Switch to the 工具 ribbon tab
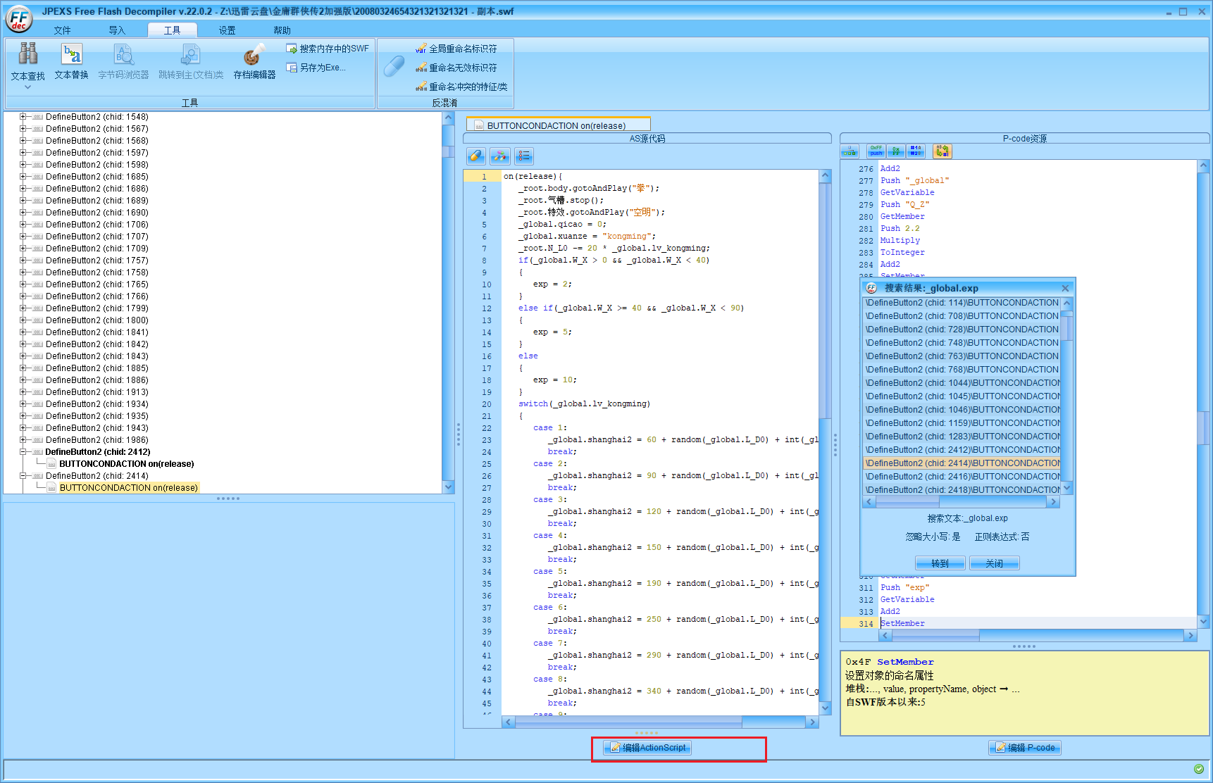The height and width of the screenshot is (783, 1213). coord(173,30)
